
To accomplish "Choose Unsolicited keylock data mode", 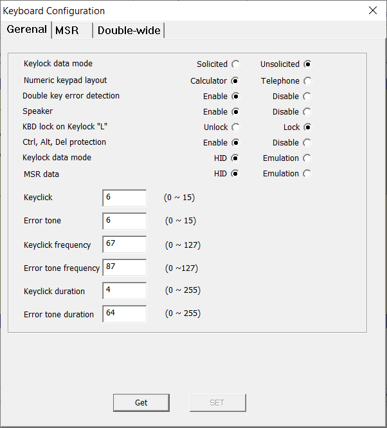I will click(x=308, y=64).
